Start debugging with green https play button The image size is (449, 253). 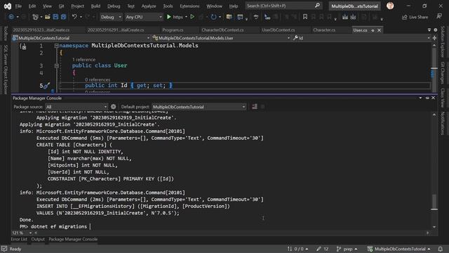tap(175, 17)
